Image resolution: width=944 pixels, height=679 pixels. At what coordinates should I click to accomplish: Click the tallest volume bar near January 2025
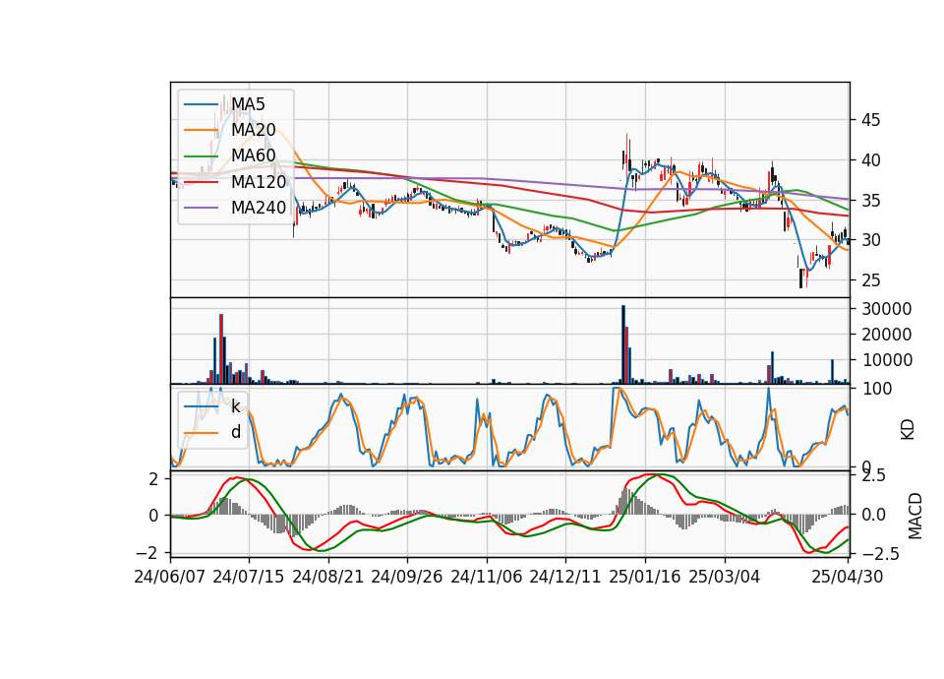click(623, 344)
